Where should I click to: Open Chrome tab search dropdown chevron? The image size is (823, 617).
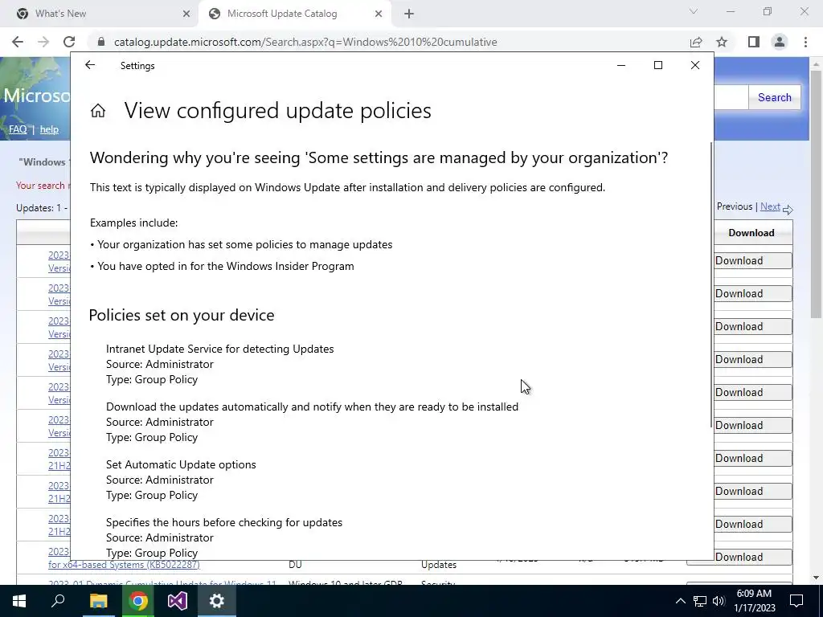coord(694,11)
